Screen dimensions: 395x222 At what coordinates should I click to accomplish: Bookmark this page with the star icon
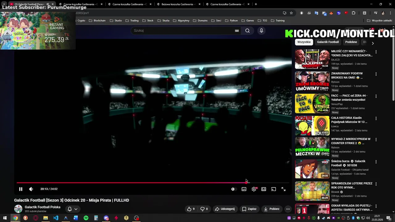point(291,13)
